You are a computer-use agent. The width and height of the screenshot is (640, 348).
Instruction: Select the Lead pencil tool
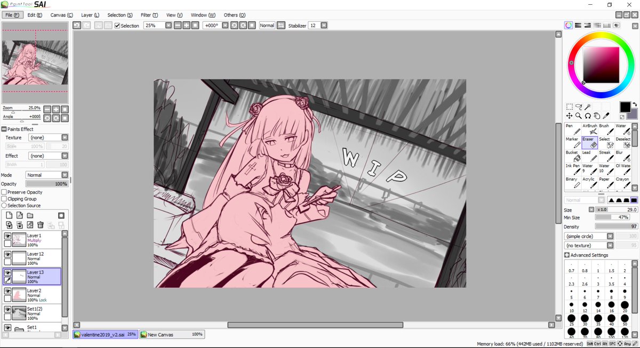(589, 156)
